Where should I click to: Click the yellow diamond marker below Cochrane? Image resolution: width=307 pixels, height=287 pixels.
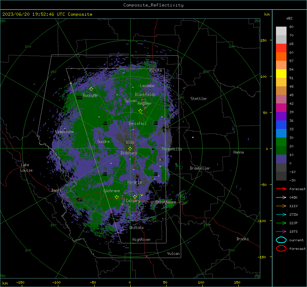(x=117, y=197)
